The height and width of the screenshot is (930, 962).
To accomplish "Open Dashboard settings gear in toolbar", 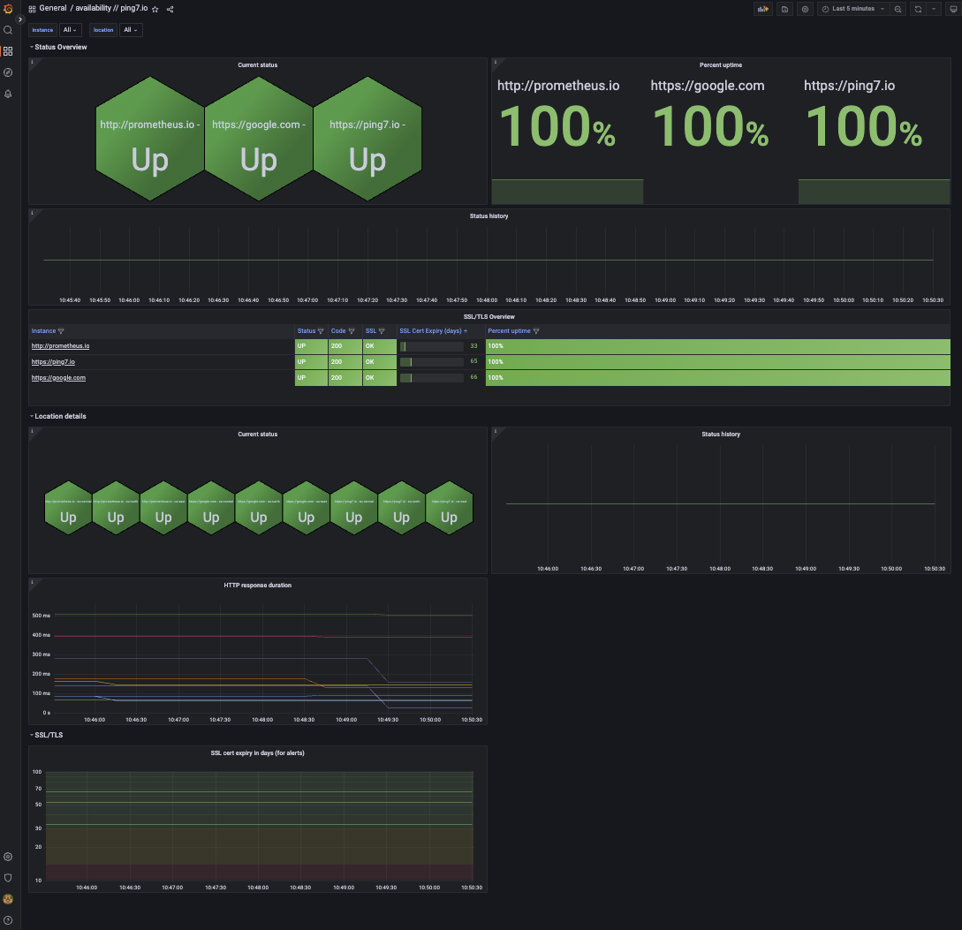I will [x=805, y=9].
